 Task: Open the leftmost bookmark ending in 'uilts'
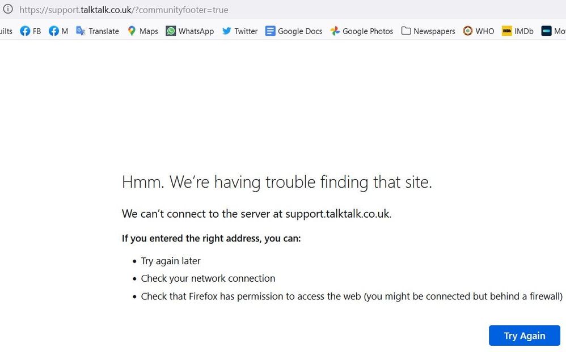click(6, 31)
